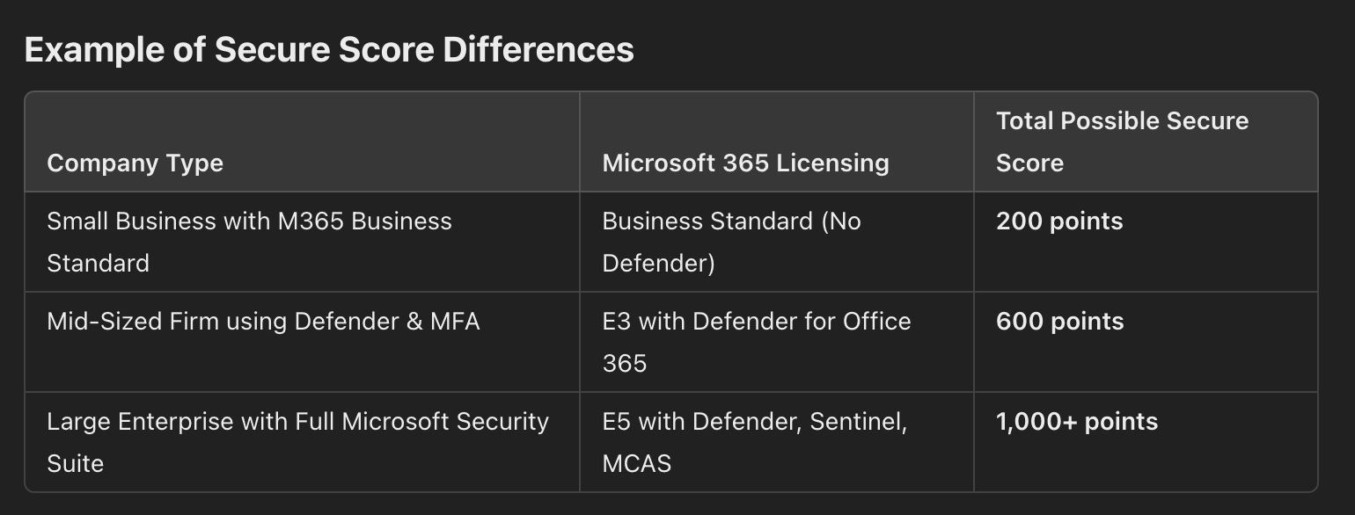Click the 'Microsoft 365 Licensing' column header
The width and height of the screenshot is (1355, 515).
coord(745,163)
